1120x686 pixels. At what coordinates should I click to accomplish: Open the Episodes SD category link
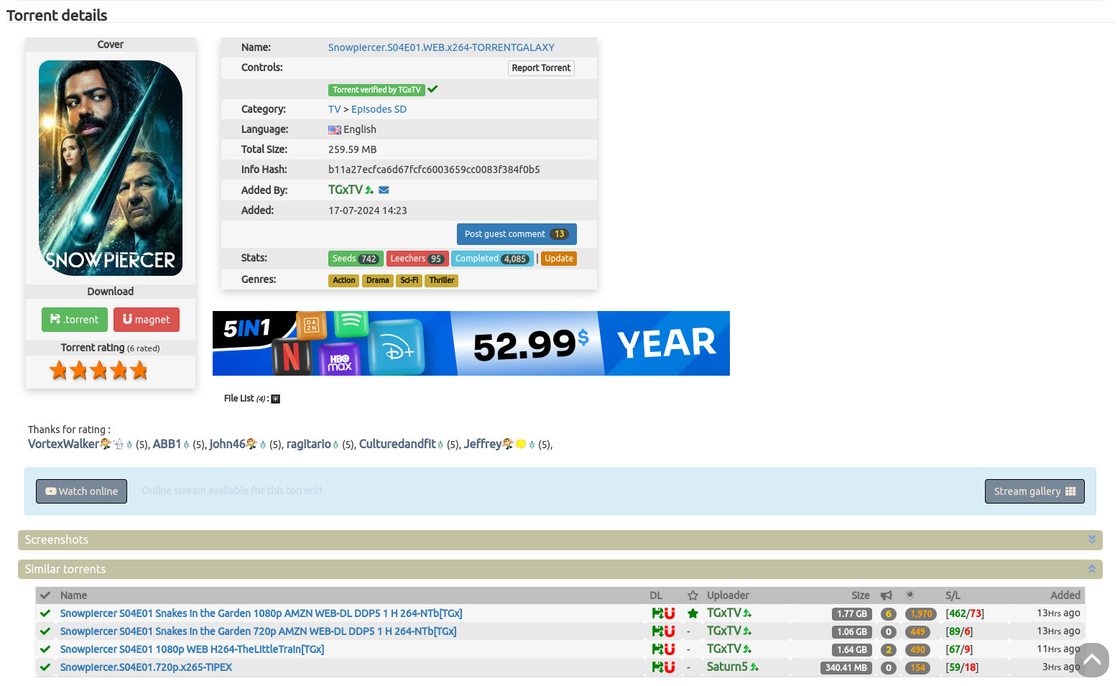(379, 110)
